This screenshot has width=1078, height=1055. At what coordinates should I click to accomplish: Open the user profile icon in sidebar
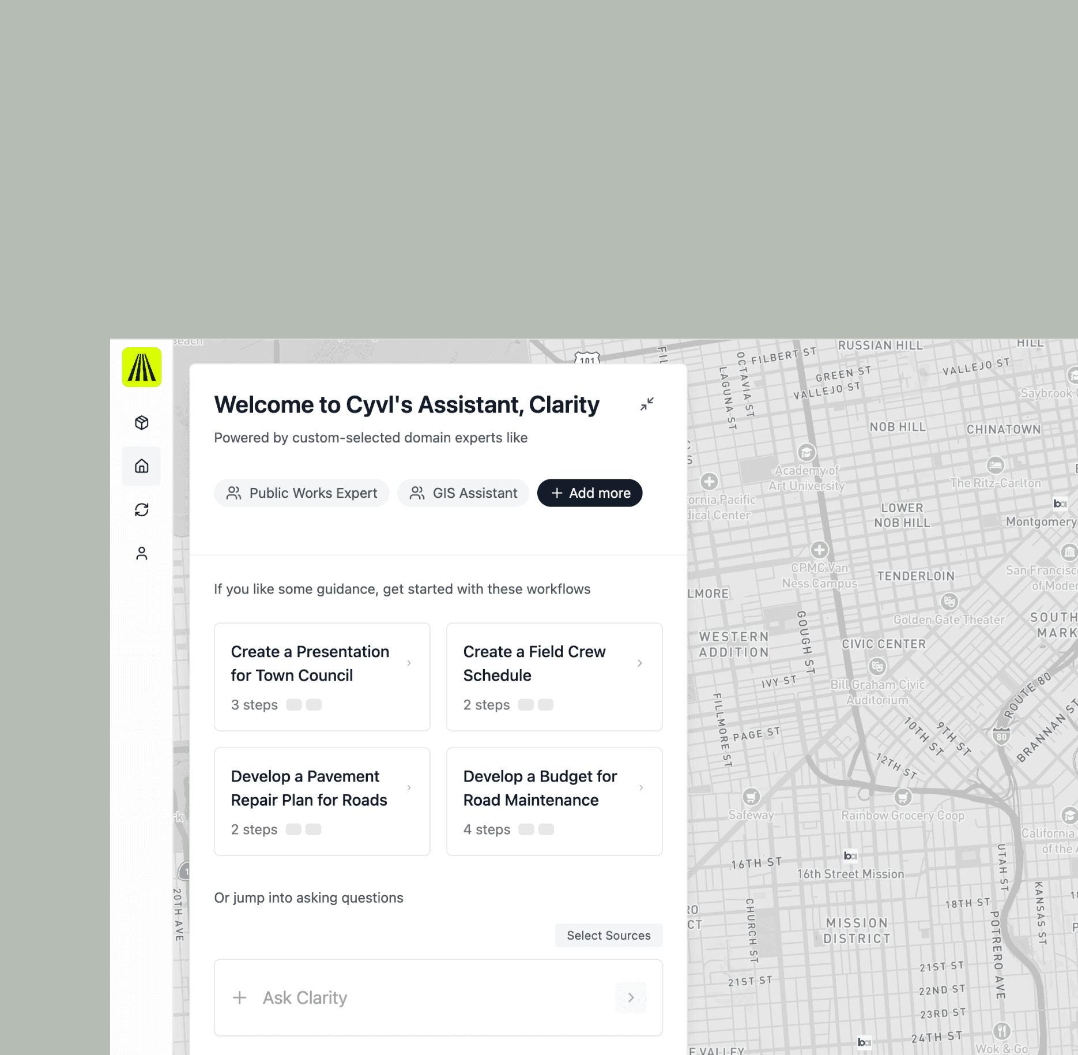[142, 554]
